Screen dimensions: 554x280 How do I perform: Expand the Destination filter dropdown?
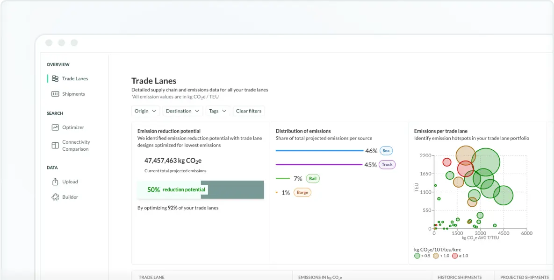[183, 111]
